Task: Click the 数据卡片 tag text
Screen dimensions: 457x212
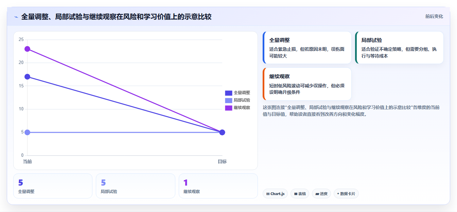Action: point(348,194)
